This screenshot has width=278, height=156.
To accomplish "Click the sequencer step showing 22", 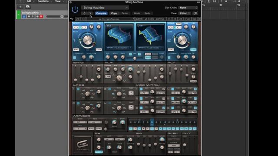I will 139,122.
